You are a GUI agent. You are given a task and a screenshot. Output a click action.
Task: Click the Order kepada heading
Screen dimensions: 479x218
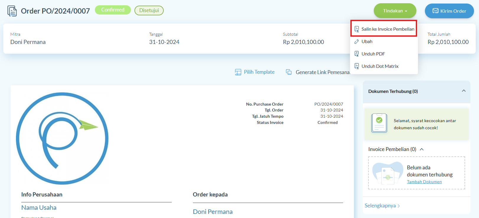pyautogui.click(x=210, y=195)
